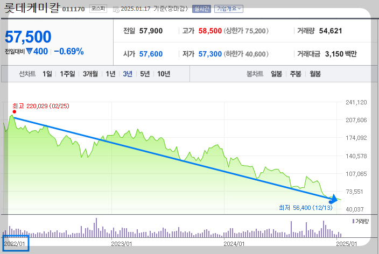The width and height of the screenshot is (379, 254).
Task: Open the 일봉 candle chart
Action: coord(276,74)
